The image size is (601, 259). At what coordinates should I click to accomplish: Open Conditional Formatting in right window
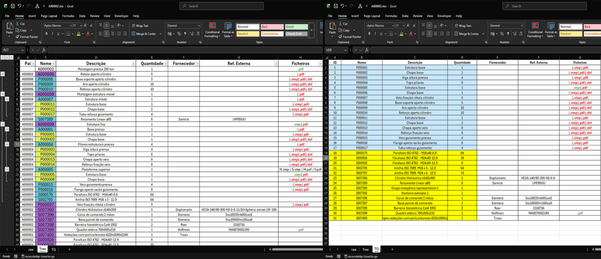point(535,30)
